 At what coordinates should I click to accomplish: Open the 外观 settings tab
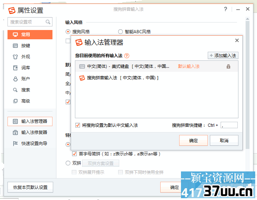click(30, 57)
